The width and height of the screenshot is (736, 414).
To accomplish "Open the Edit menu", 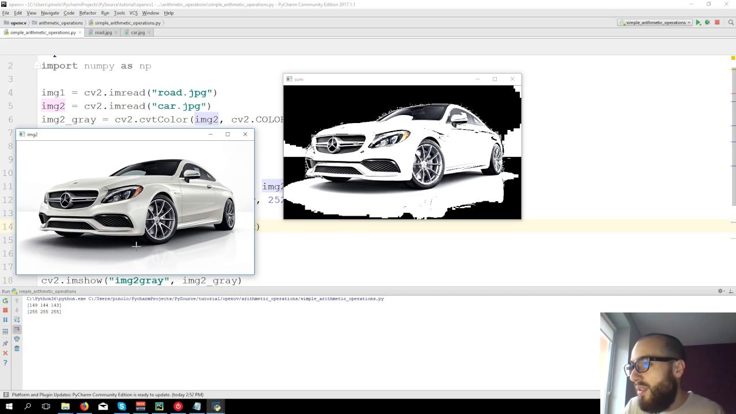I will click(18, 13).
